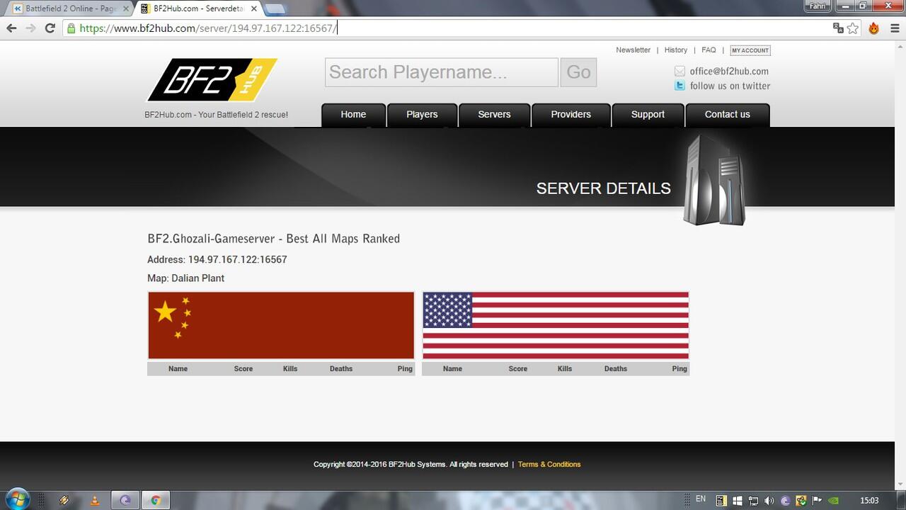This screenshot has height=510, width=906.
Task: Go back with the browser back arrow
Action: [x=11, y=28]
